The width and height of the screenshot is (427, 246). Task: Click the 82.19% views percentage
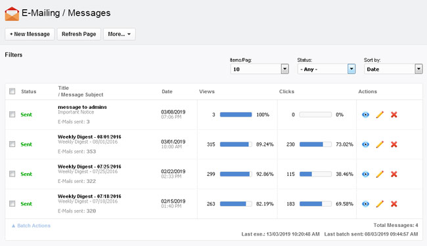tap(265, 204)
